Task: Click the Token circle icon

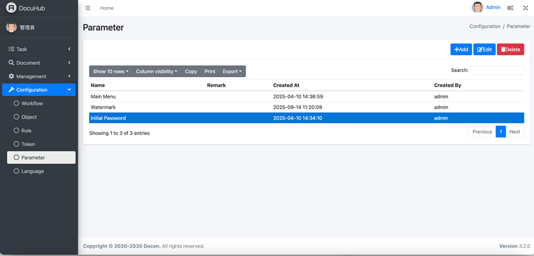Action: [x=16, y=144]
